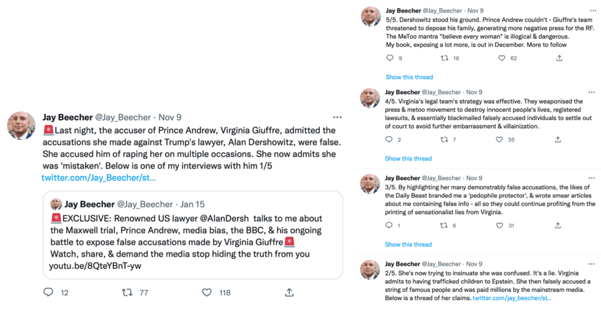Open more options on main 1/5 tweet

pos(337,117)
